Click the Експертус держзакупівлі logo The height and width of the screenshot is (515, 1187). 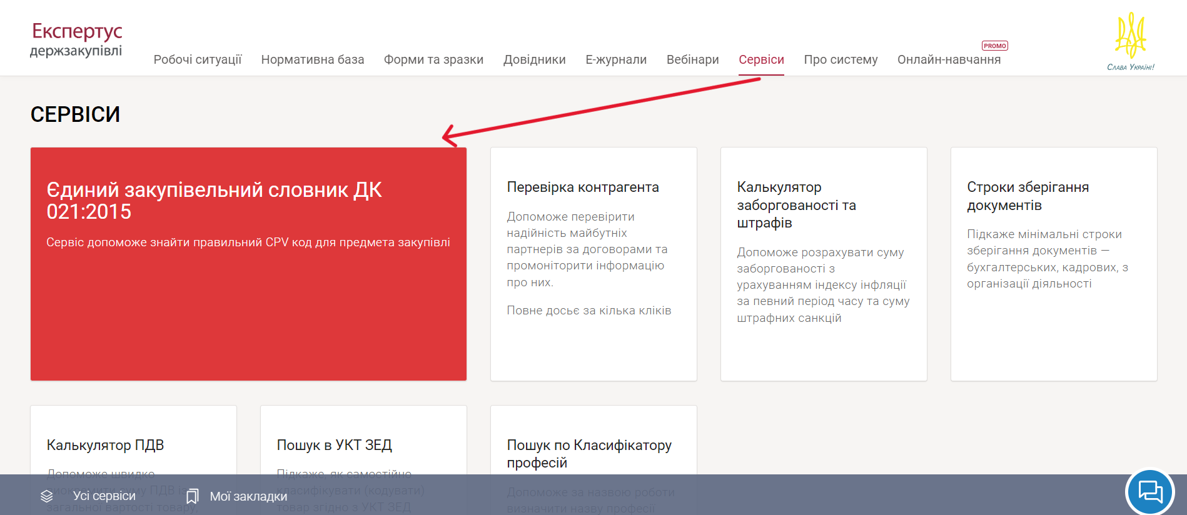pyautogui.click(x=76, y=40)
